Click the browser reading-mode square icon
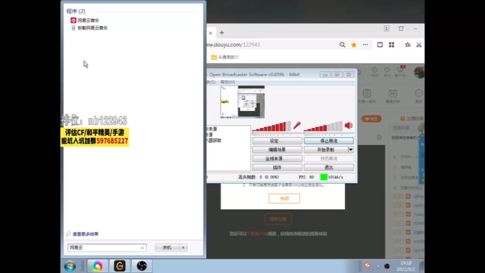Viewport: 485px width, 273px height. pyautogui.click(x=380, y=45)
